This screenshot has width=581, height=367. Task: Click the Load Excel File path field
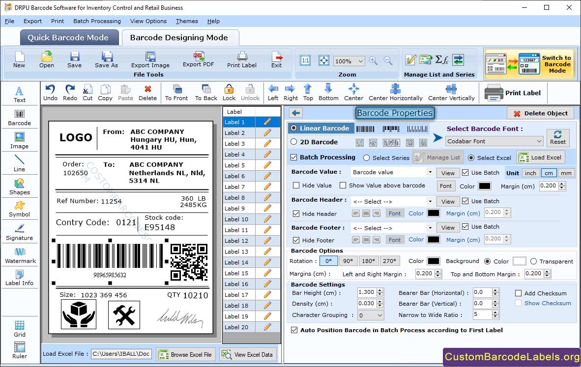point(121,354)
